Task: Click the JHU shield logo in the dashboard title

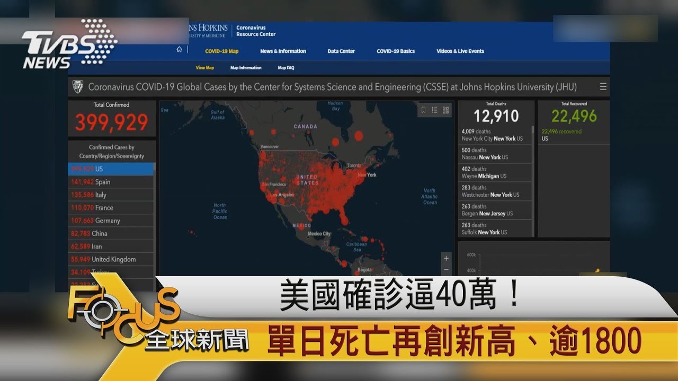Action: tap(77, 87)
